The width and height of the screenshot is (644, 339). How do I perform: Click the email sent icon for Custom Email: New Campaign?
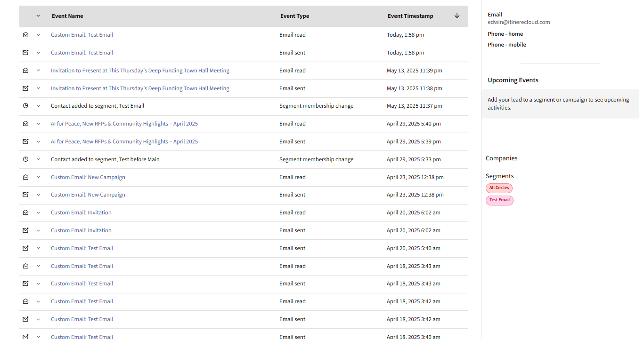click(25, 195)
